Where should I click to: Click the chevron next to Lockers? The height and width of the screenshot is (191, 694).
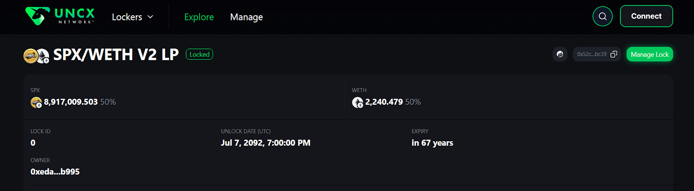pos(151,17)
